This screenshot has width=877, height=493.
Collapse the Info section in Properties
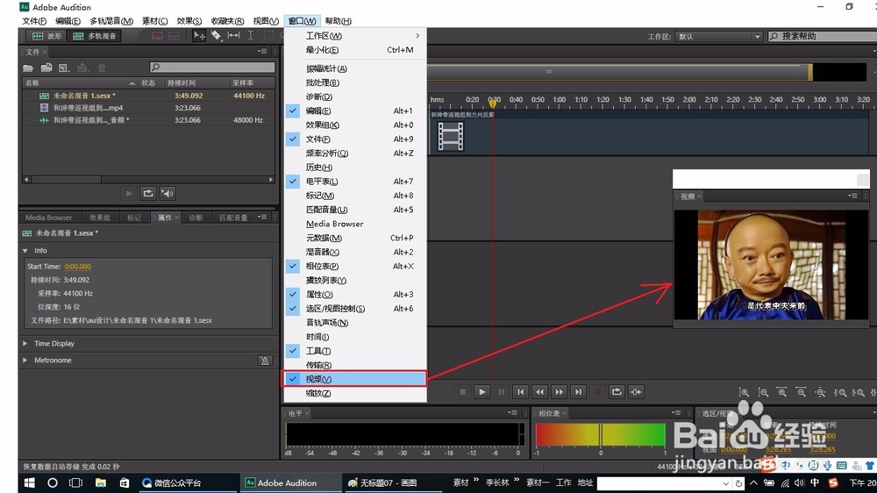point(25,251)
